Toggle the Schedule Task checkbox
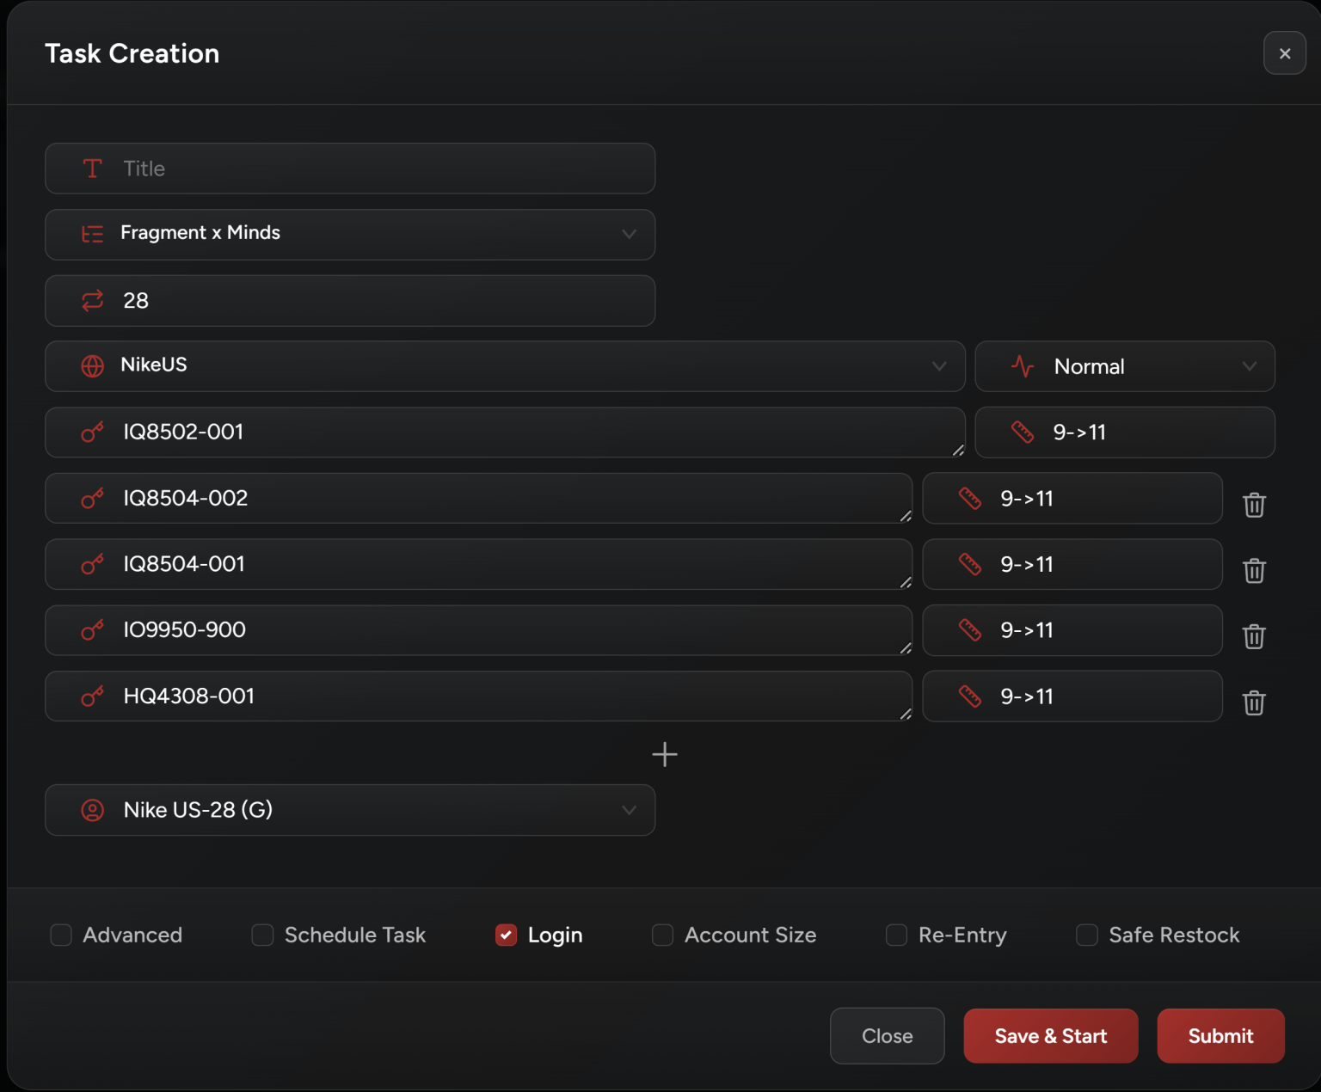This screenshot has height=1092, width=1321. [262, 935]
